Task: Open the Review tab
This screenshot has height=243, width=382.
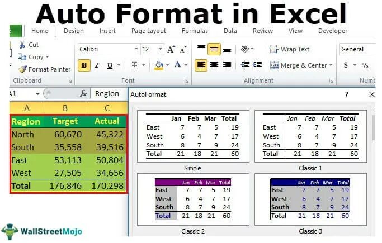Action: pos(263,31)
